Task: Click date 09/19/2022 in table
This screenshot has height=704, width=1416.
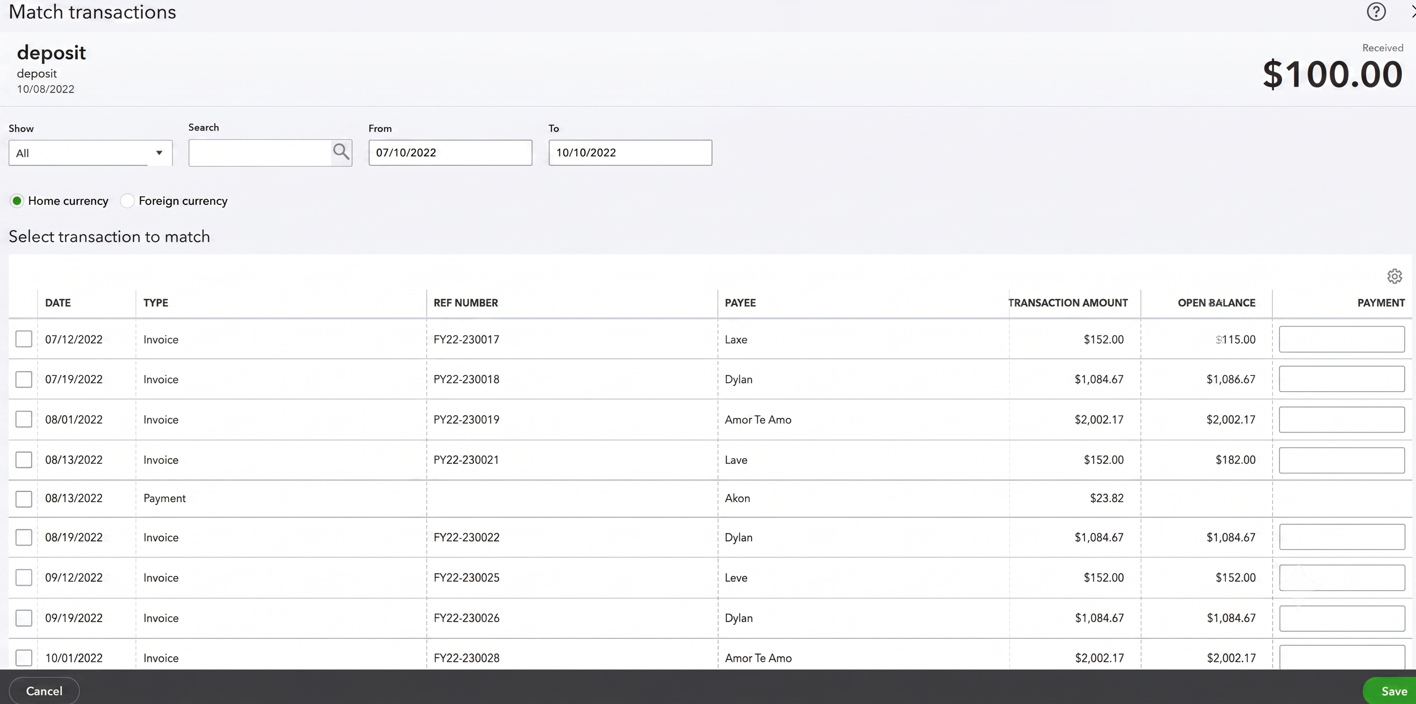Action: [74, 618]
